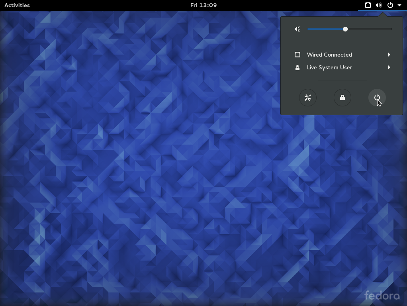Open system settings with tools icon
Screen dimensions: 407x306
[308, 98]
